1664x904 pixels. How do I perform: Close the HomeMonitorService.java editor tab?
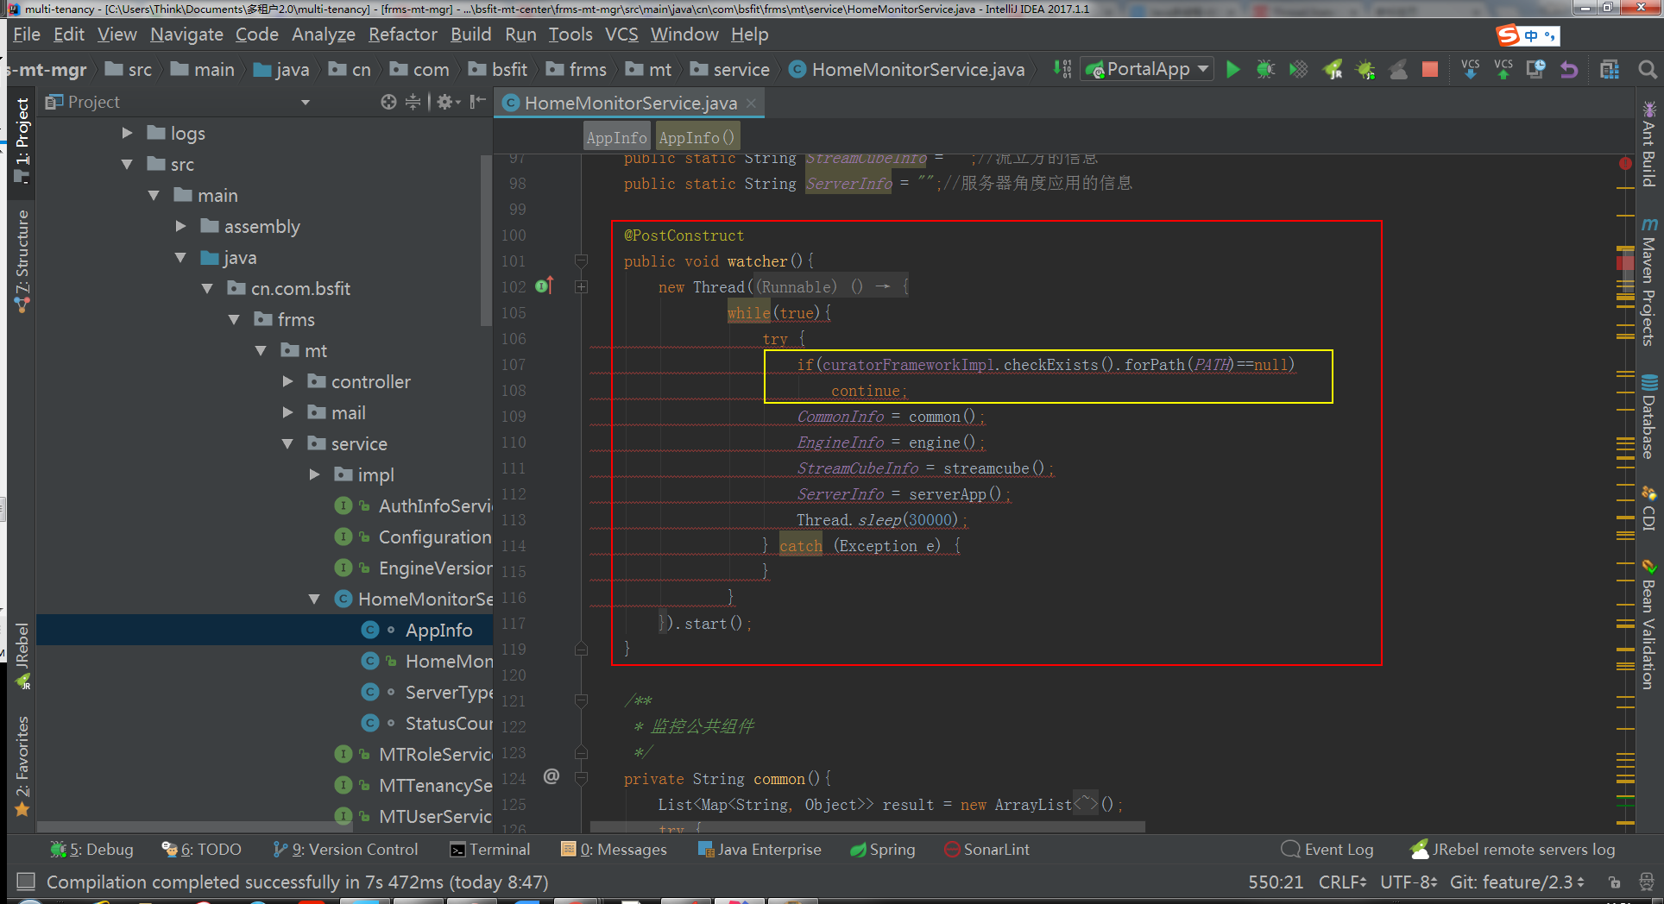pos(751,104)
